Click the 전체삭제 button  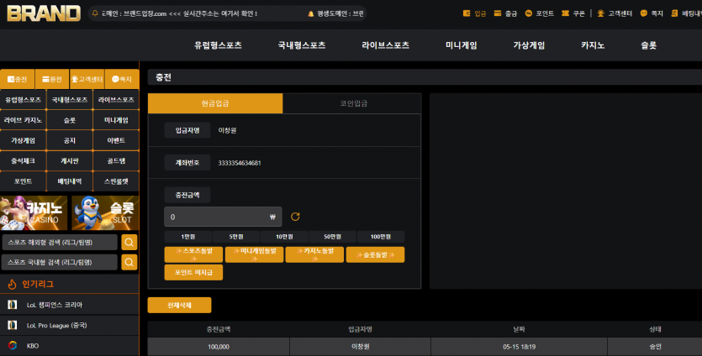tap(180, 305)
